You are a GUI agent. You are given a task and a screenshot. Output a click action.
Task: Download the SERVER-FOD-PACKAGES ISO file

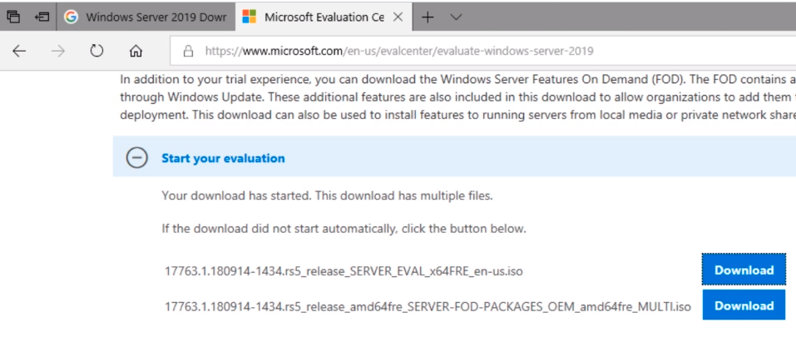[744, 305]
